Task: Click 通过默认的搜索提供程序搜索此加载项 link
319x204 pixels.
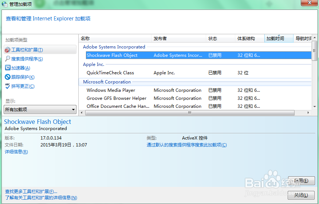Action: click(186, 145)
